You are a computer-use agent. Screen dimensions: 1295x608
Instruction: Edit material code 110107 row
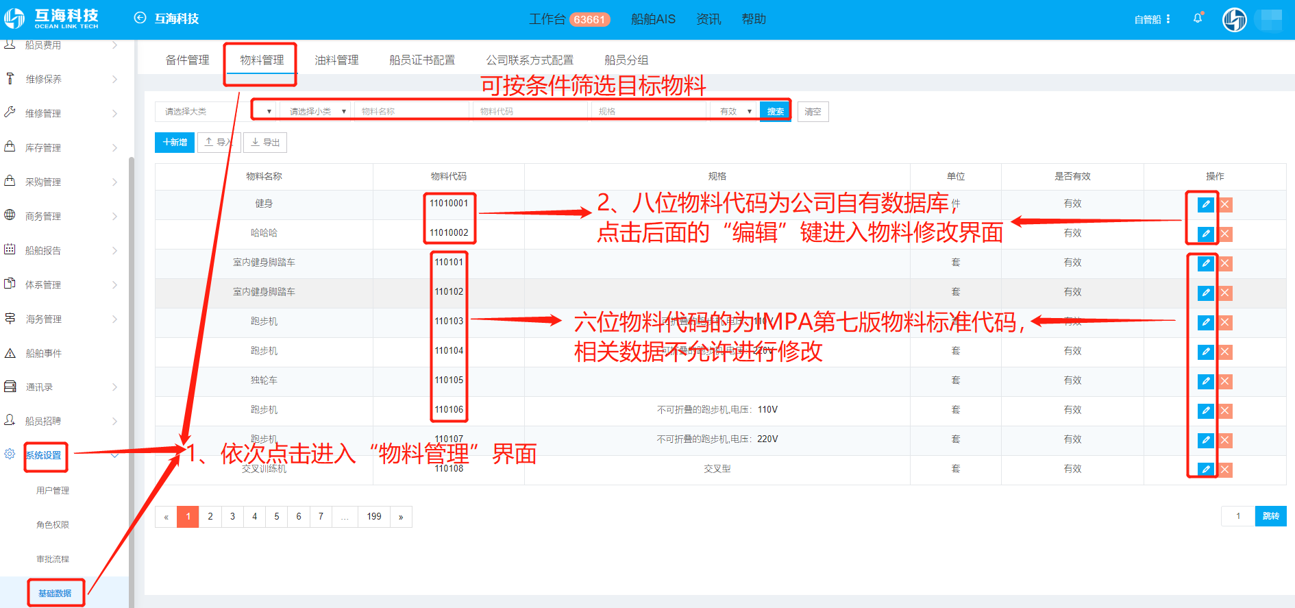1206,440
